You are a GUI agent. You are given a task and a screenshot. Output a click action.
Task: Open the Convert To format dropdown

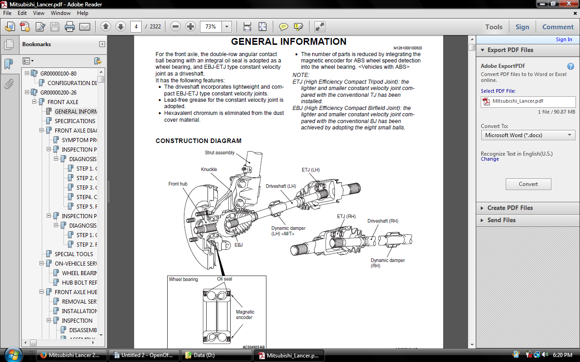point(528,135)
